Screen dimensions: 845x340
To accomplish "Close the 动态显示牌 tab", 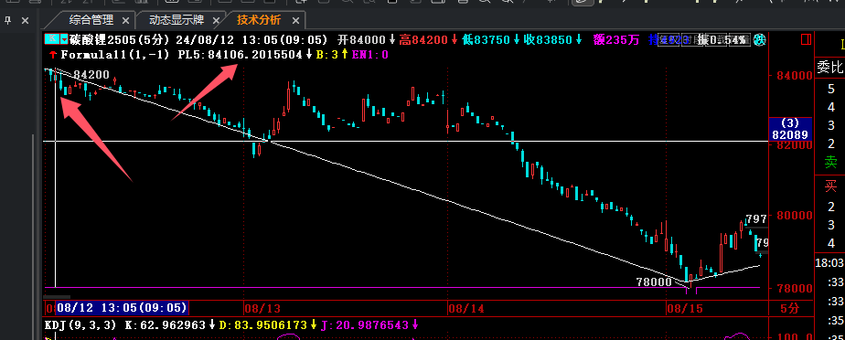I will 217,20.
